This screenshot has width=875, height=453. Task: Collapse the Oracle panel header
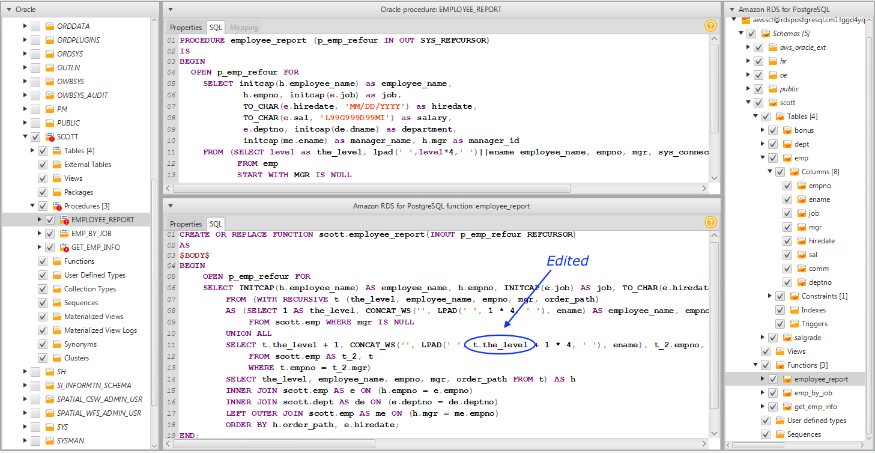(x=8, y=10)
